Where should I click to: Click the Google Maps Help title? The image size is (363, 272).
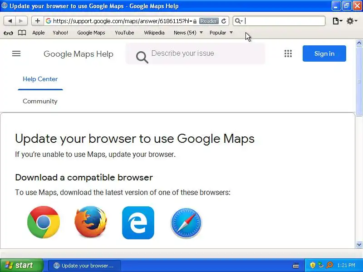[x=78, y=54]
